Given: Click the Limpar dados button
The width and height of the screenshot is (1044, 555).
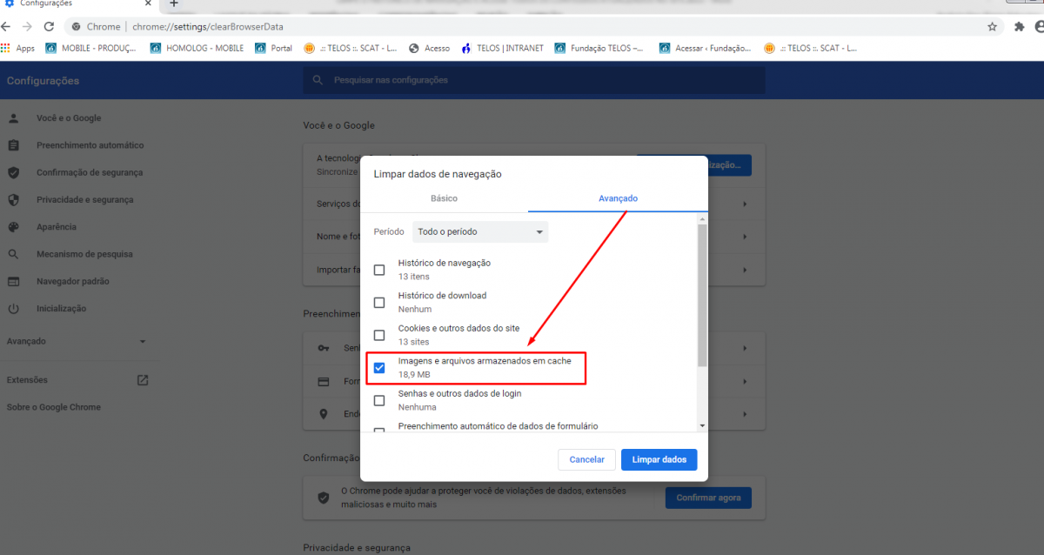Looking at the screenshot, I should click(659, 459).
